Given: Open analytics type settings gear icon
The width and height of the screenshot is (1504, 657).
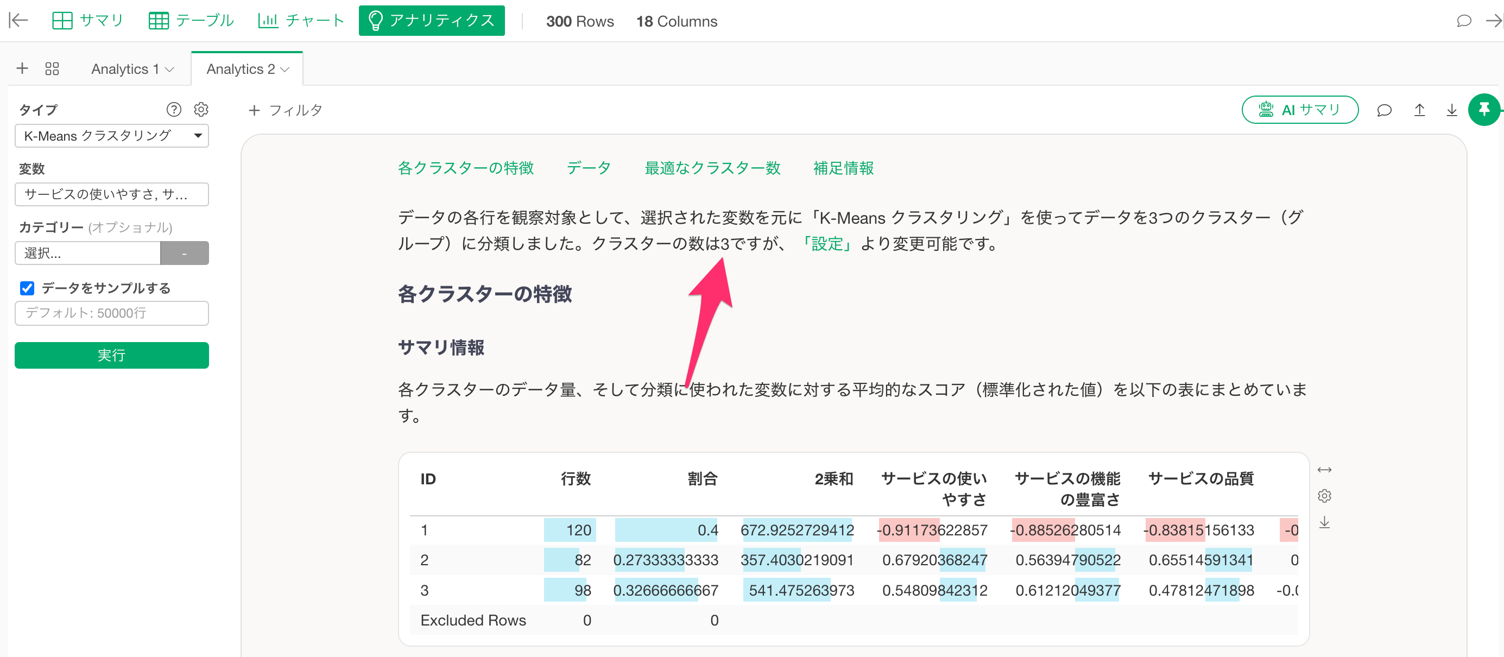Looking at the screenshot, I should point(201,109).
